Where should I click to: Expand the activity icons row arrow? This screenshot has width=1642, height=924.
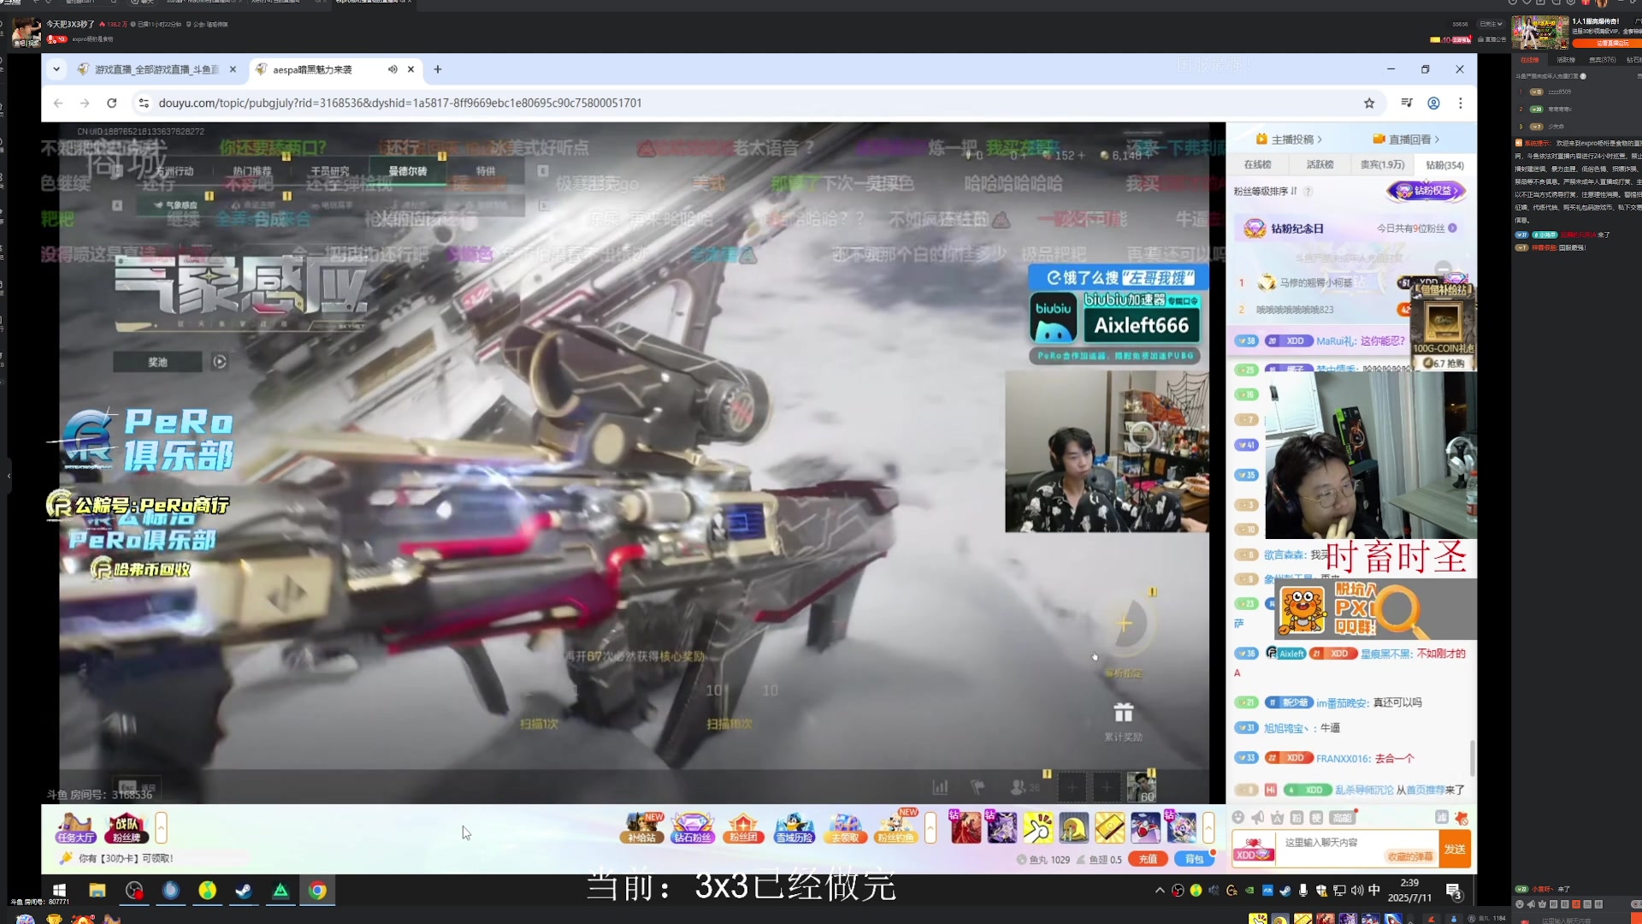click(930, 828)
